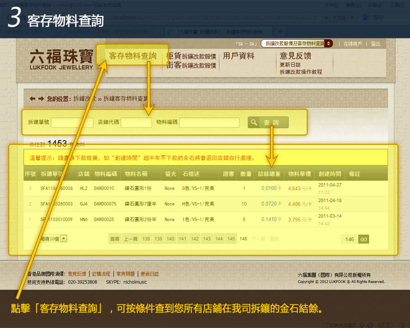Image resolution: width=410 pixels, height=328 pixels.
Task: Click shop code HL2 in the table
Action: pos(84,188)
